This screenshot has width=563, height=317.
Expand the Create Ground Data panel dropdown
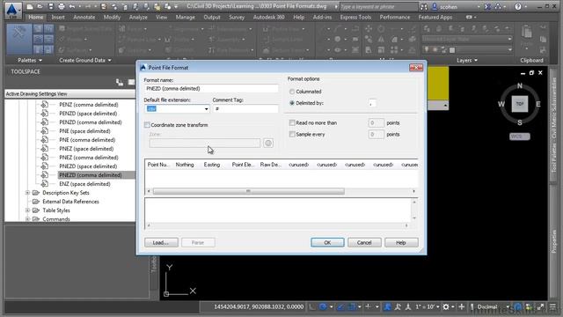click(x=85, y=61)
